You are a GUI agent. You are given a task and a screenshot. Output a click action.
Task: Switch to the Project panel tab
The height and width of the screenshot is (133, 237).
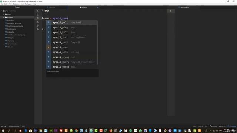[17, 7]
